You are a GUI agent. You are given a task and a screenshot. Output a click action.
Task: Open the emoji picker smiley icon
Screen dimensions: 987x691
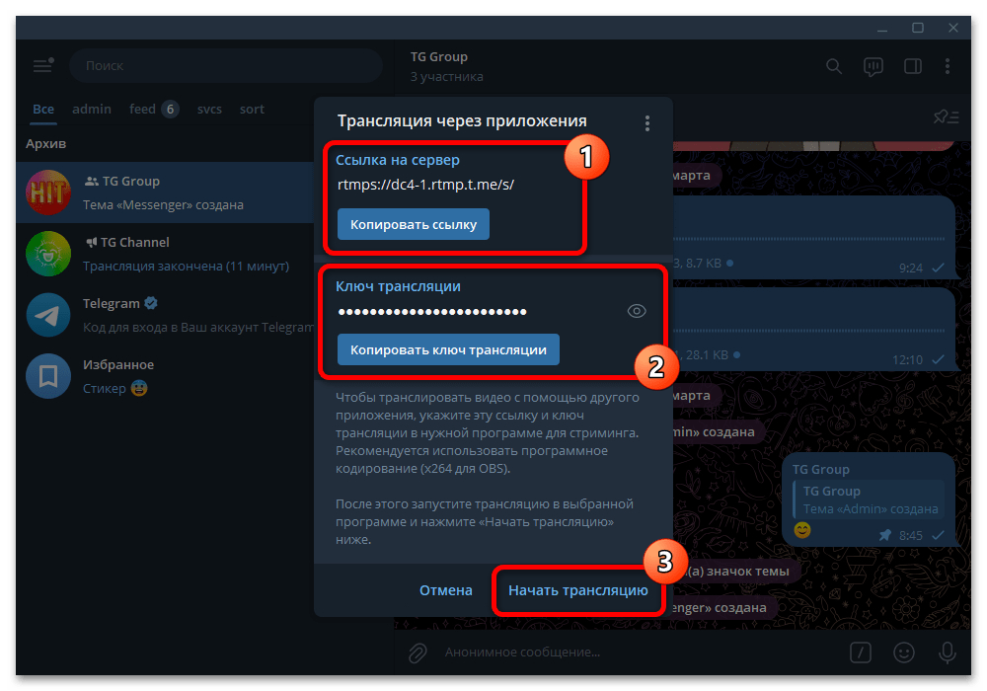[903, 653]
